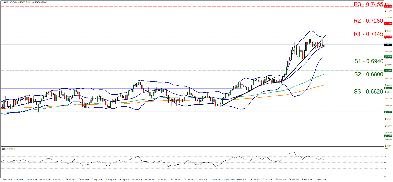Click the triangle arrow beside AUDUSD,Daily title
Image resolution: width=393 pixels, height=182 pixels.
(x=2, y=2)
